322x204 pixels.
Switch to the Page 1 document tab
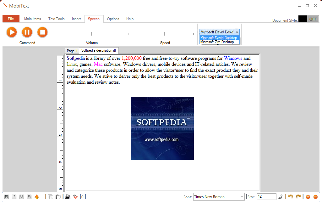point(72,51)
